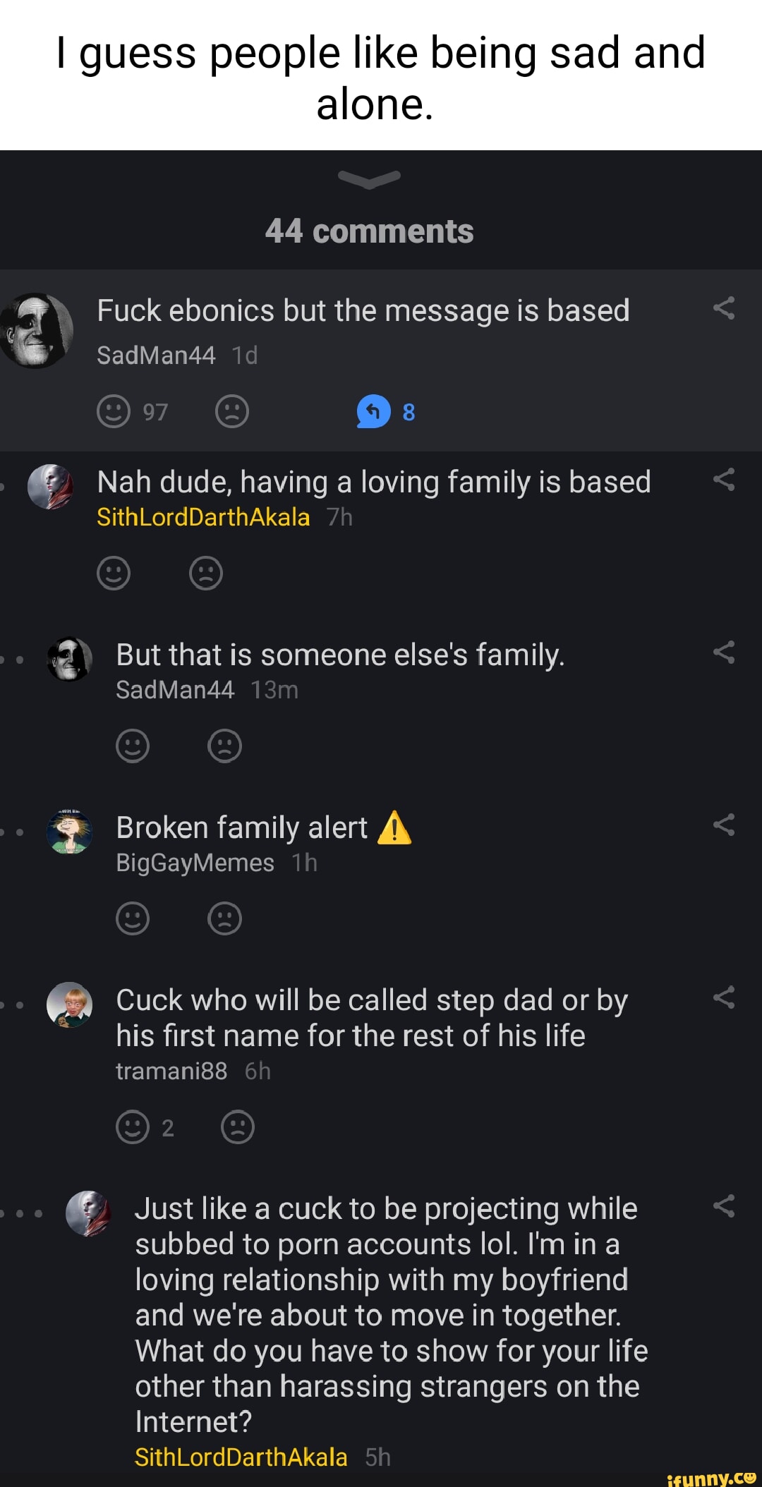Share tramani88's comment
The width and height of the screenshot is (762, 1487).
724,997
